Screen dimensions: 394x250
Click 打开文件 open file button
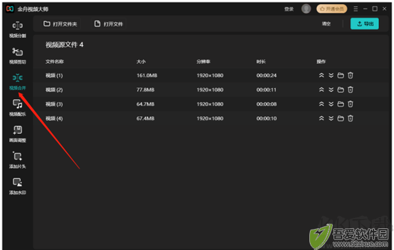pyautogui.click(x=108, y=24)
